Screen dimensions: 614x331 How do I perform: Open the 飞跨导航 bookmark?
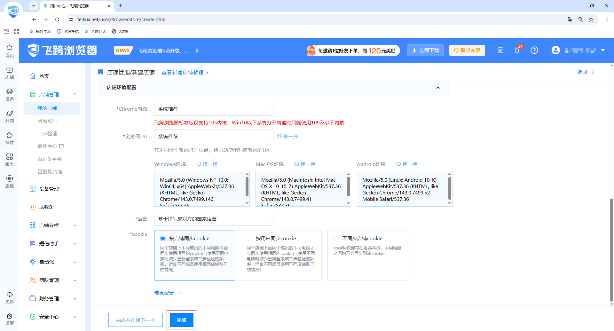click(68, 31)
